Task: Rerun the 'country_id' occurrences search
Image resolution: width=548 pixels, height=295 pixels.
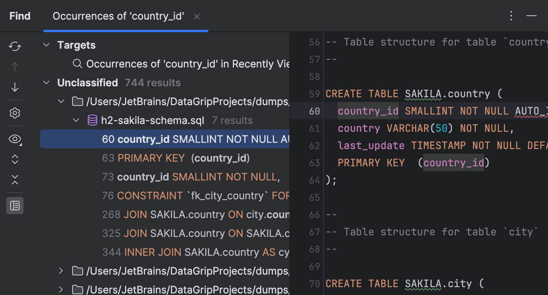Action: click(15, 46)
